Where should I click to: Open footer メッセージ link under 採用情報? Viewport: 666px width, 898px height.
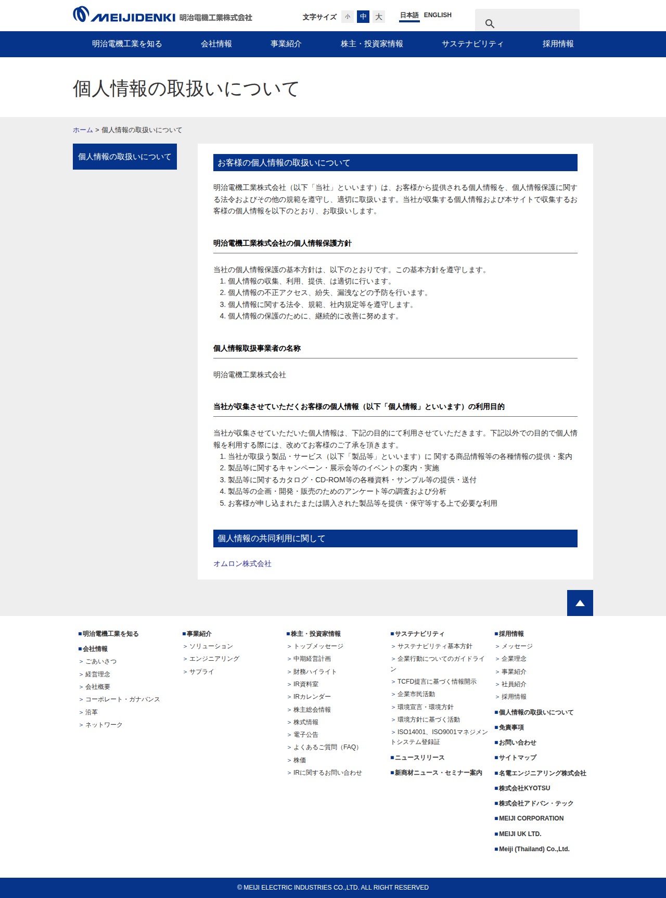point(517,646)
